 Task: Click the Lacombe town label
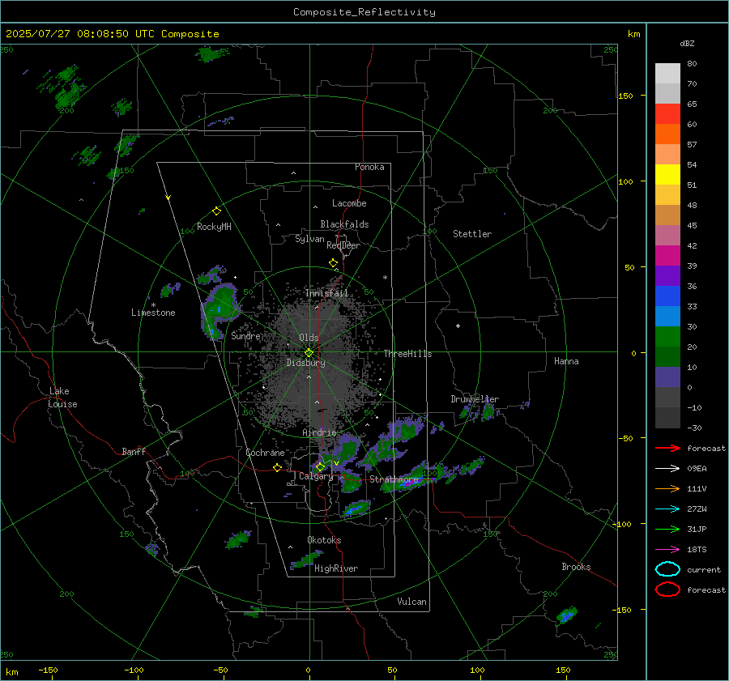349,203
